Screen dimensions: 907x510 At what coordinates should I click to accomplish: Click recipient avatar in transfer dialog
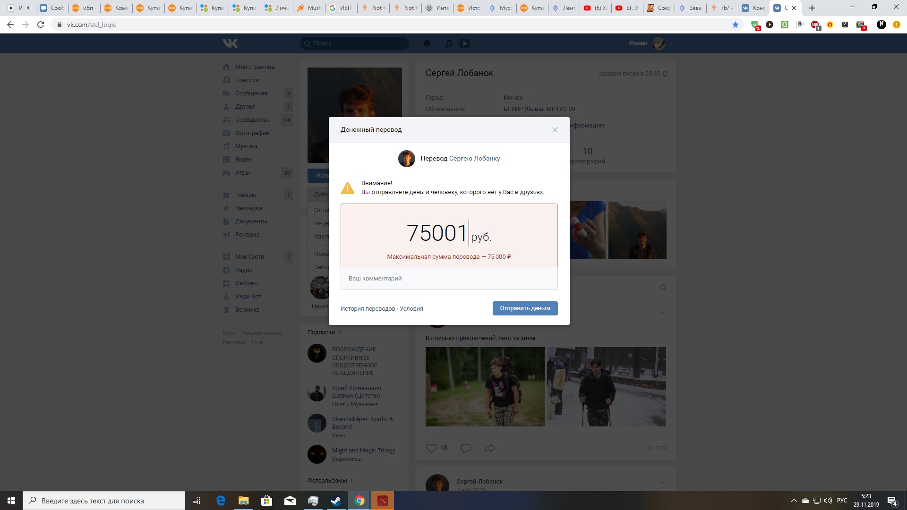pos(406,159)
